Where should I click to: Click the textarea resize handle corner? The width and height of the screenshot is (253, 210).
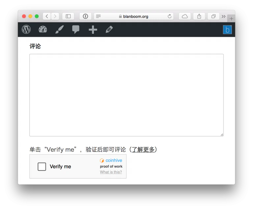(222, 135)
